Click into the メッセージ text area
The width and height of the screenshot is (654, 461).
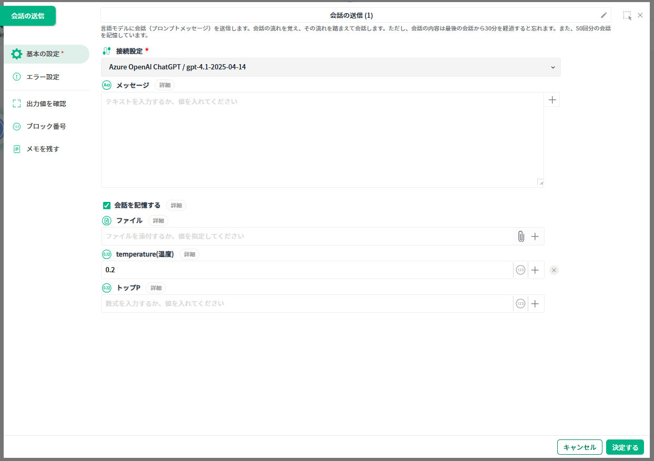click(322, 140)
